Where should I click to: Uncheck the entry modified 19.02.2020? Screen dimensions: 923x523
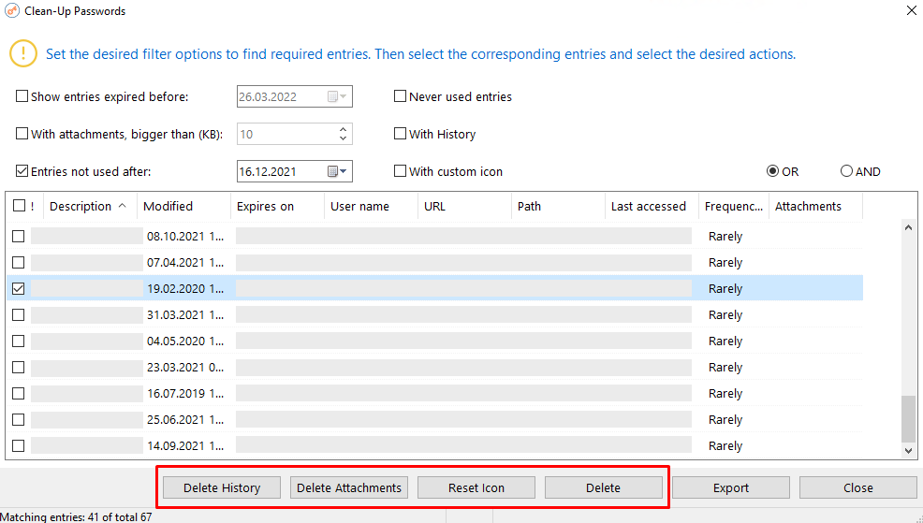click(18, 288)
